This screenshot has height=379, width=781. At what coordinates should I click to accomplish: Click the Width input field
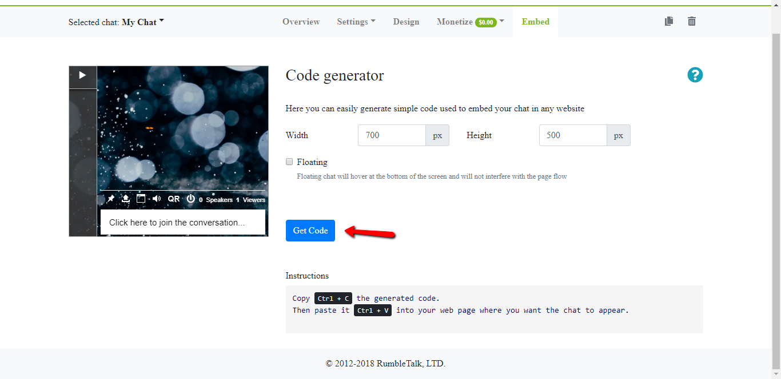coord(392,135)
